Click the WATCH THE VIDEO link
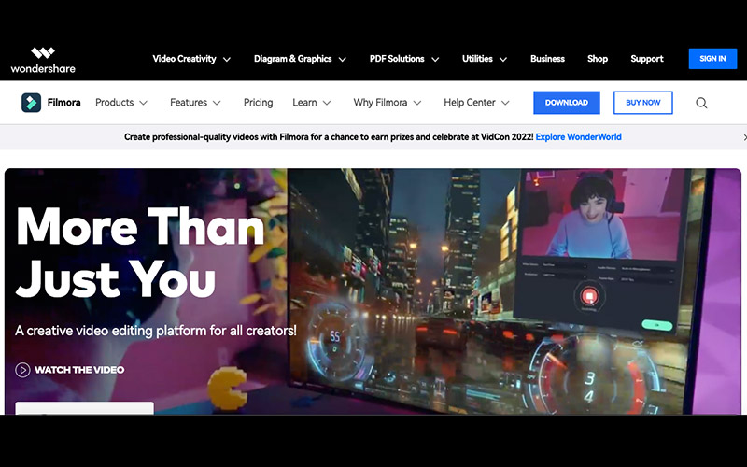 click(79, 370)
